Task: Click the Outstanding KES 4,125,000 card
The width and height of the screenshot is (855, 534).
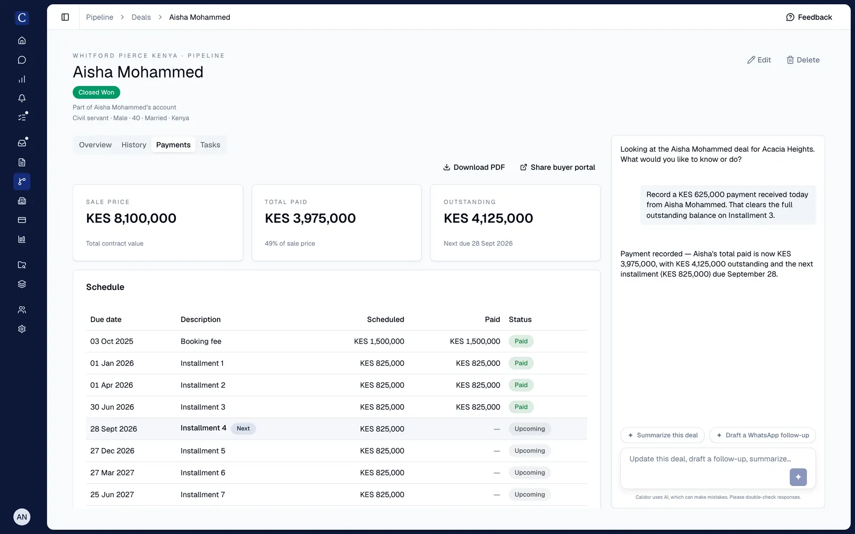Action: 515,223
